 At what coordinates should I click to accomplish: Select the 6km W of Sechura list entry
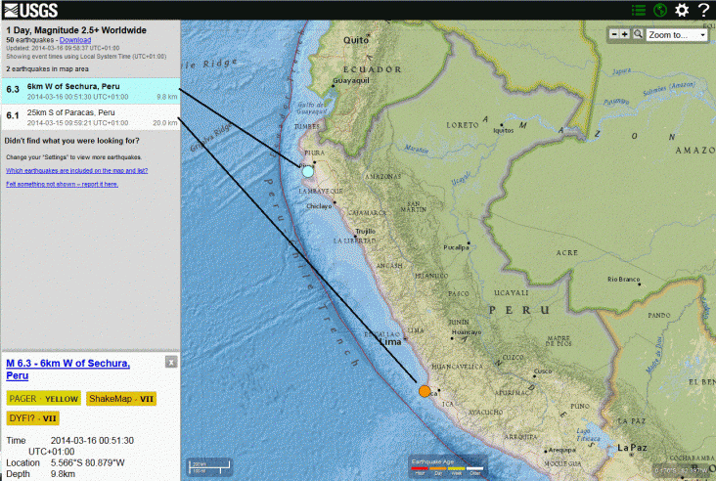point(90,91)
